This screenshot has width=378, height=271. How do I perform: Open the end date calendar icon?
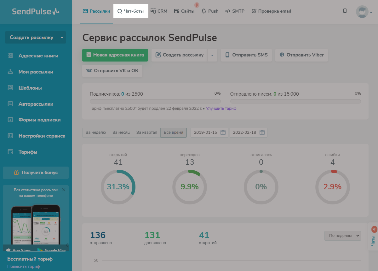[x=262, y=133]
